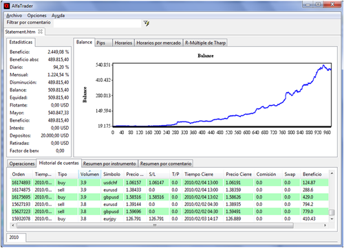Click the table's vertical scroll down arrow
Image resolution: width=344 pixels, height=248 pixels.
tap(332, 219)
